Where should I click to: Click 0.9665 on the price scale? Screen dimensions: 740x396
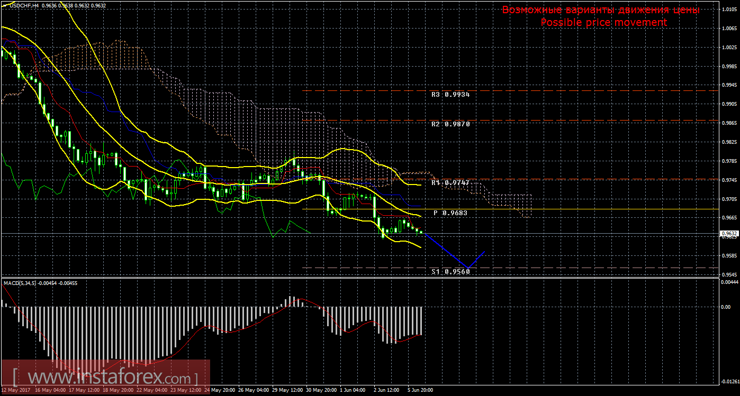coord(728,218)
